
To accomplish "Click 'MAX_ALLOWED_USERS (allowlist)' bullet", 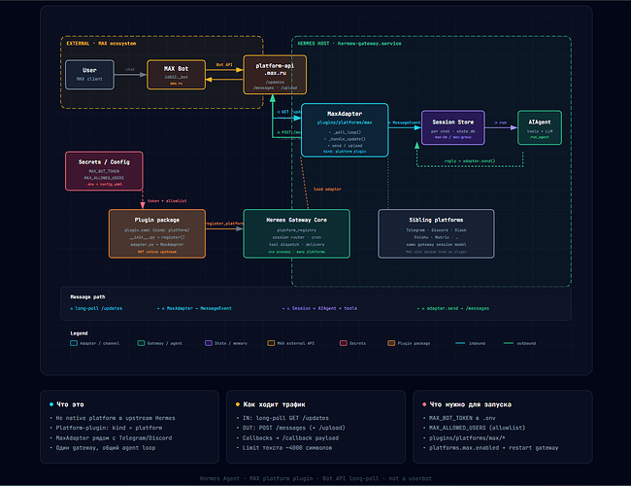I will (x=477, y=428).
